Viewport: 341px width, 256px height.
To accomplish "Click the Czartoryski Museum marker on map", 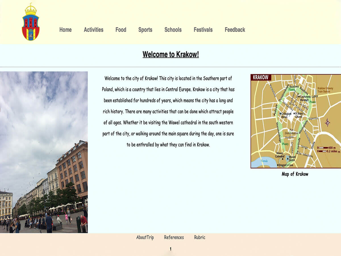I will tap(299, 97).
